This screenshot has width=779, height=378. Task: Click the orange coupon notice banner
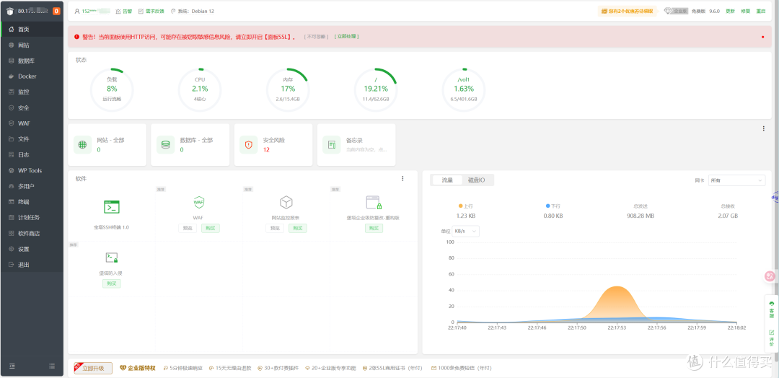point(628,11)
